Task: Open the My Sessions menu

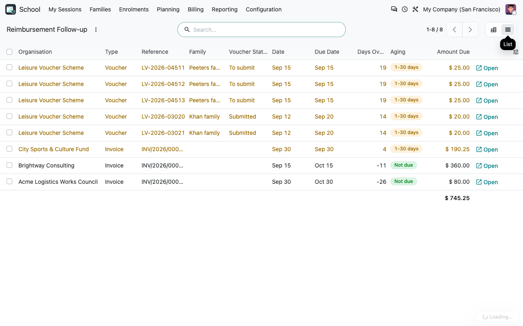Action: [65, 9]
